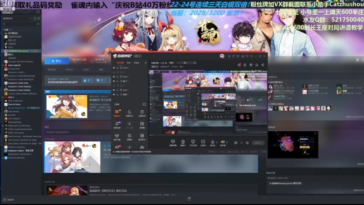The width and height of the screenshot is (364, 205).
Task: Toggle visibility of 窗口 1 source
Action: point(114,81)
